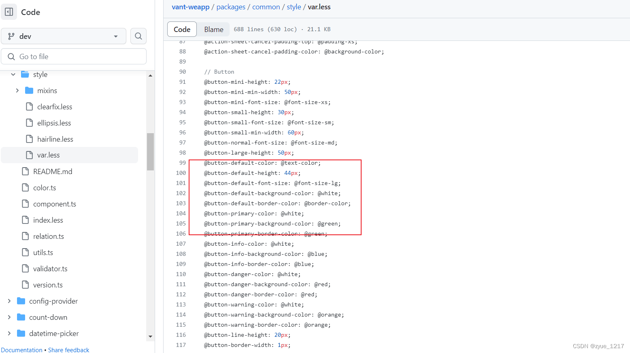Click the component.ts file icon
This screenshot has width=630, height=353.
coord(25,204)
